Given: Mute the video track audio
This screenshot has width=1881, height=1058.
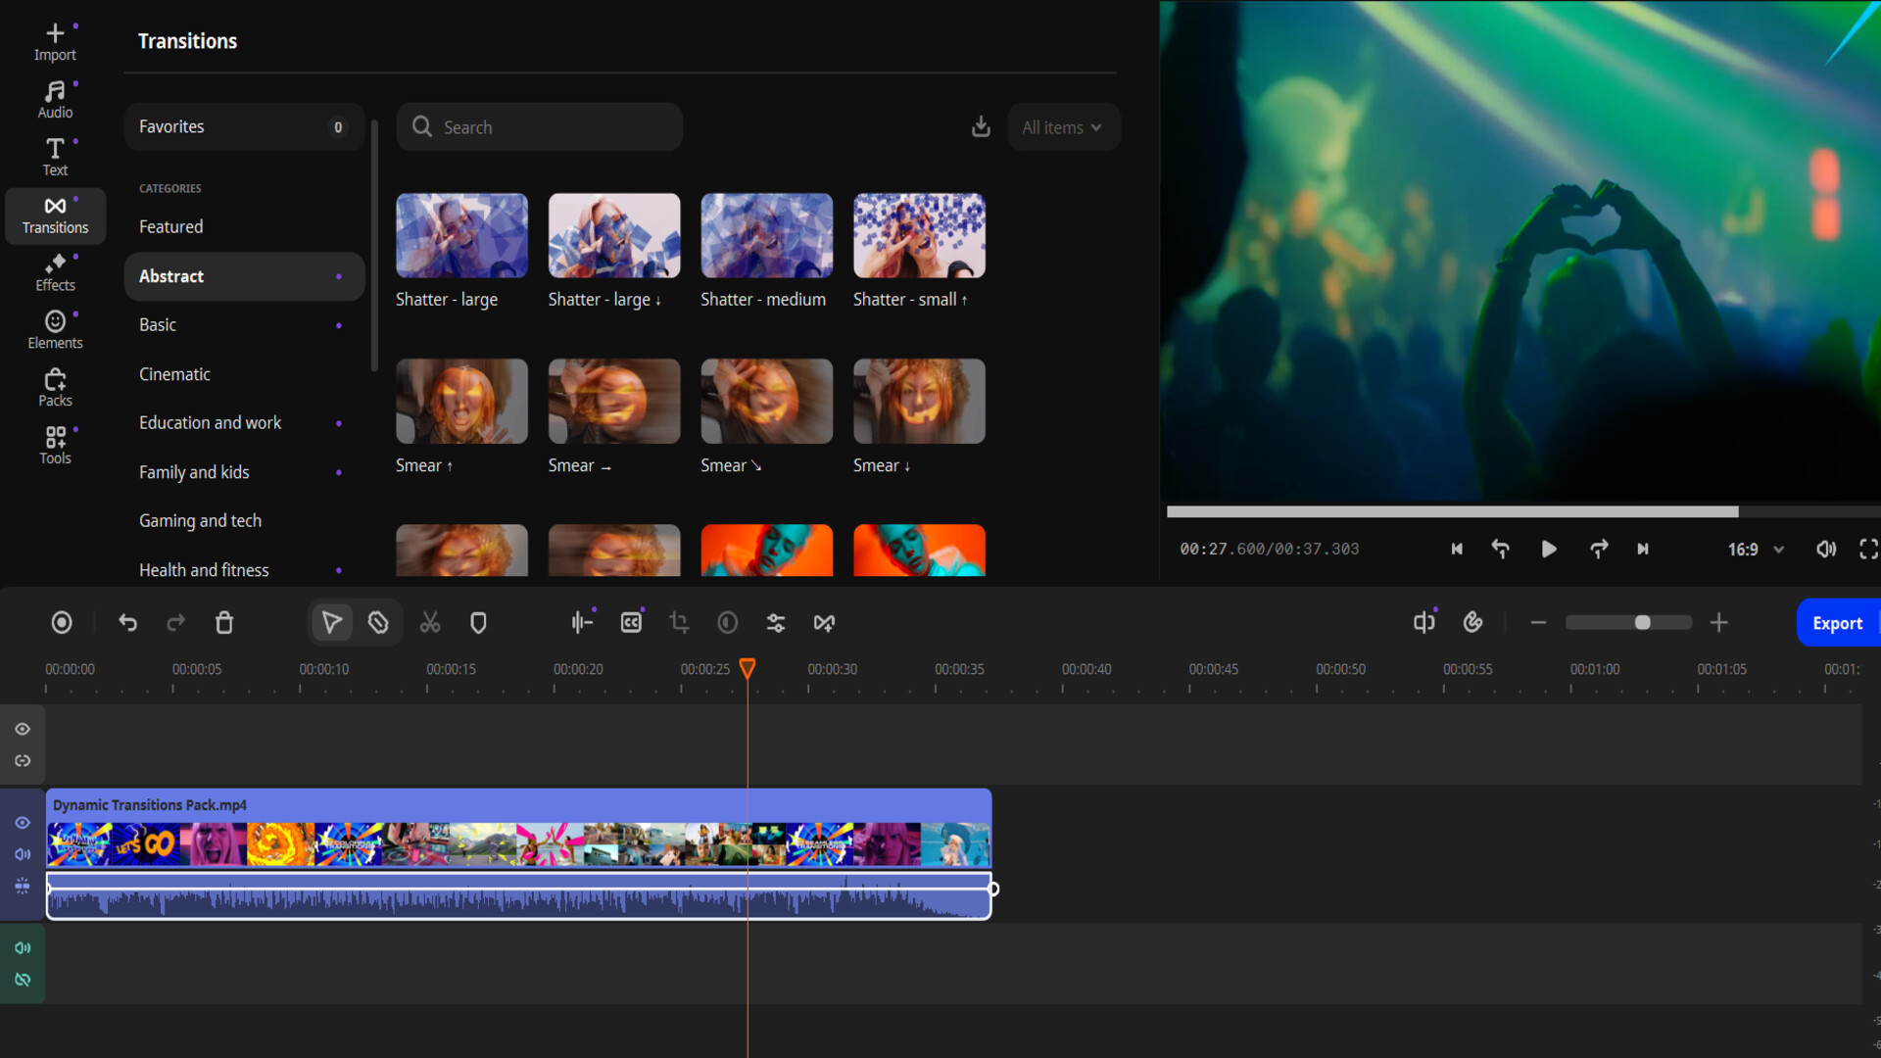Looking at the screenshot, I should click(23, 853).
